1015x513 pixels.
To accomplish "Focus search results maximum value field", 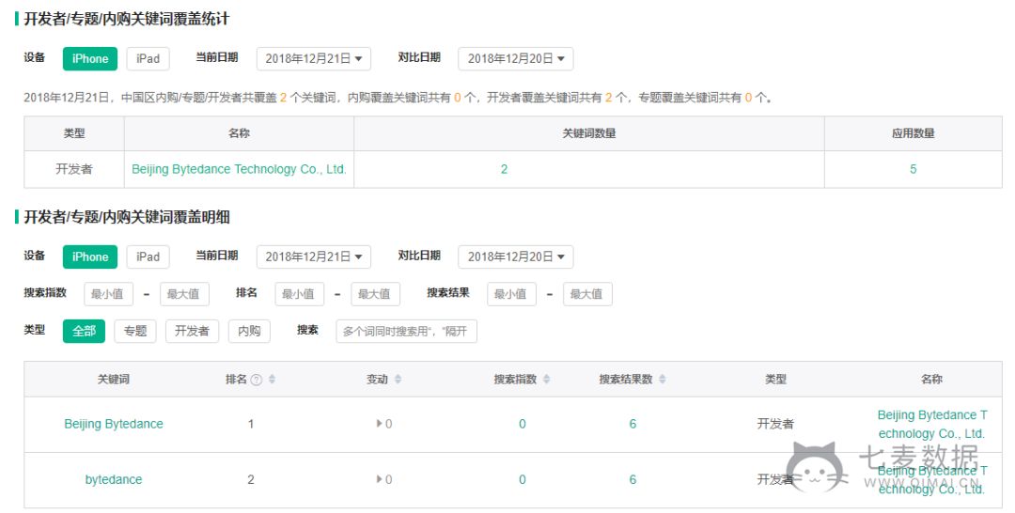I will [587, 294].
